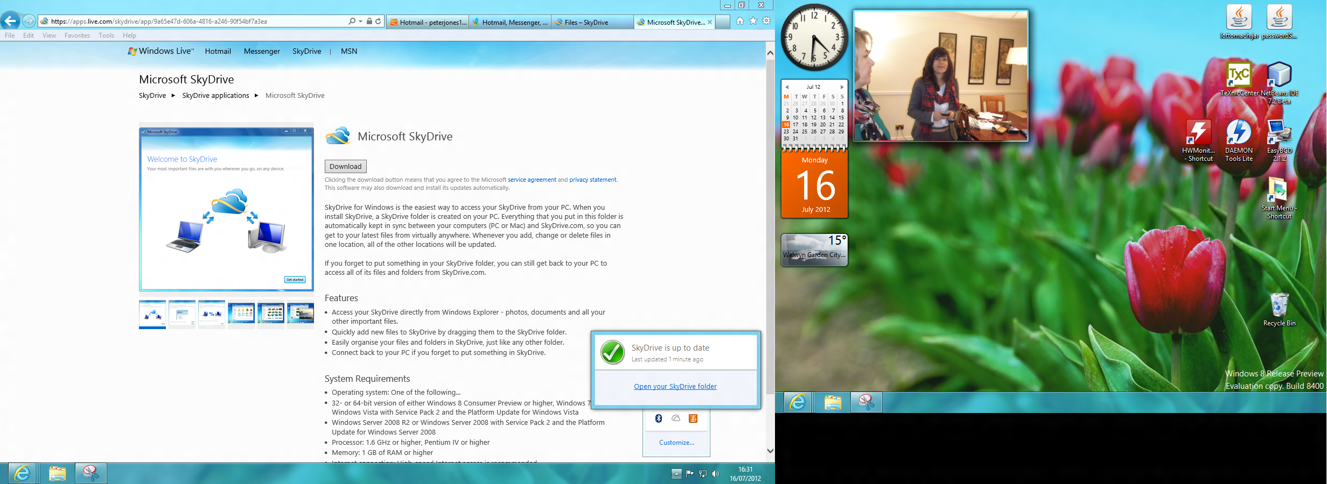Show hidden tray icons arrow

click(x=676, y=474)
